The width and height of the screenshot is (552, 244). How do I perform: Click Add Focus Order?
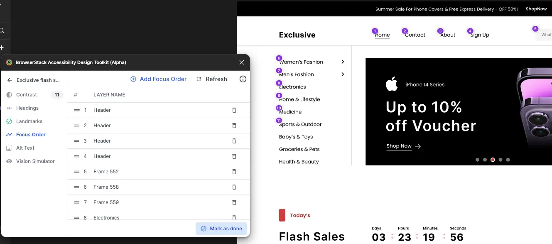click(x=158, y=79)
